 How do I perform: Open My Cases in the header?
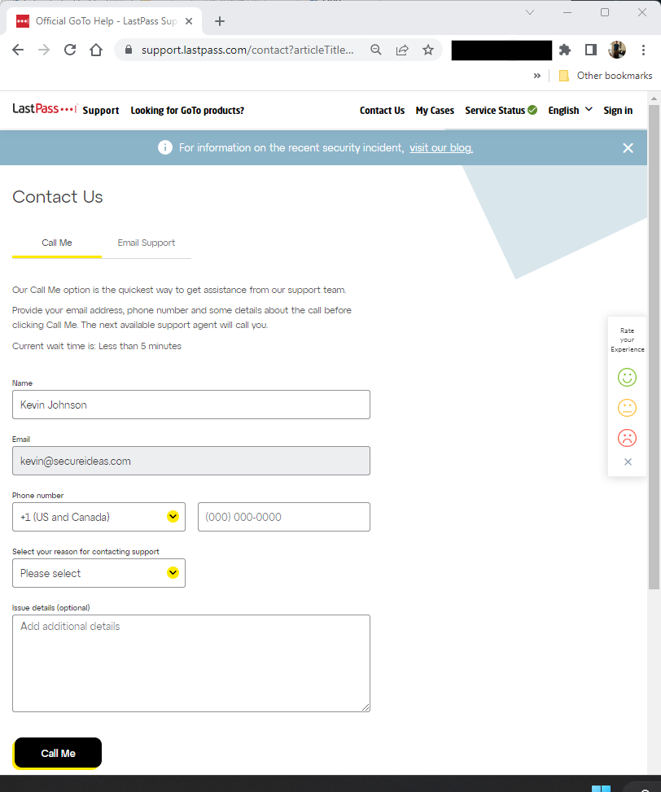click(x=435, y=111)
